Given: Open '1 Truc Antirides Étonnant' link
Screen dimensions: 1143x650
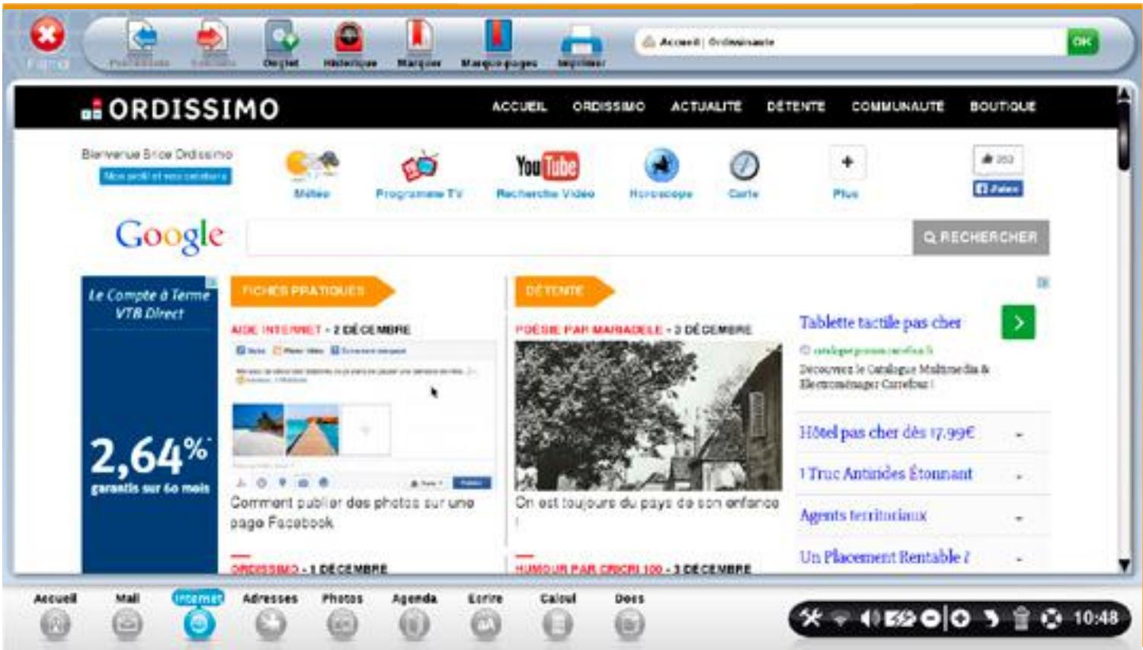Looking at the screenshot, I should [886, 474].
